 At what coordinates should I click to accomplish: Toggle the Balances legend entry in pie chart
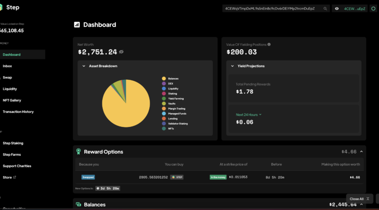coord(173,78)
